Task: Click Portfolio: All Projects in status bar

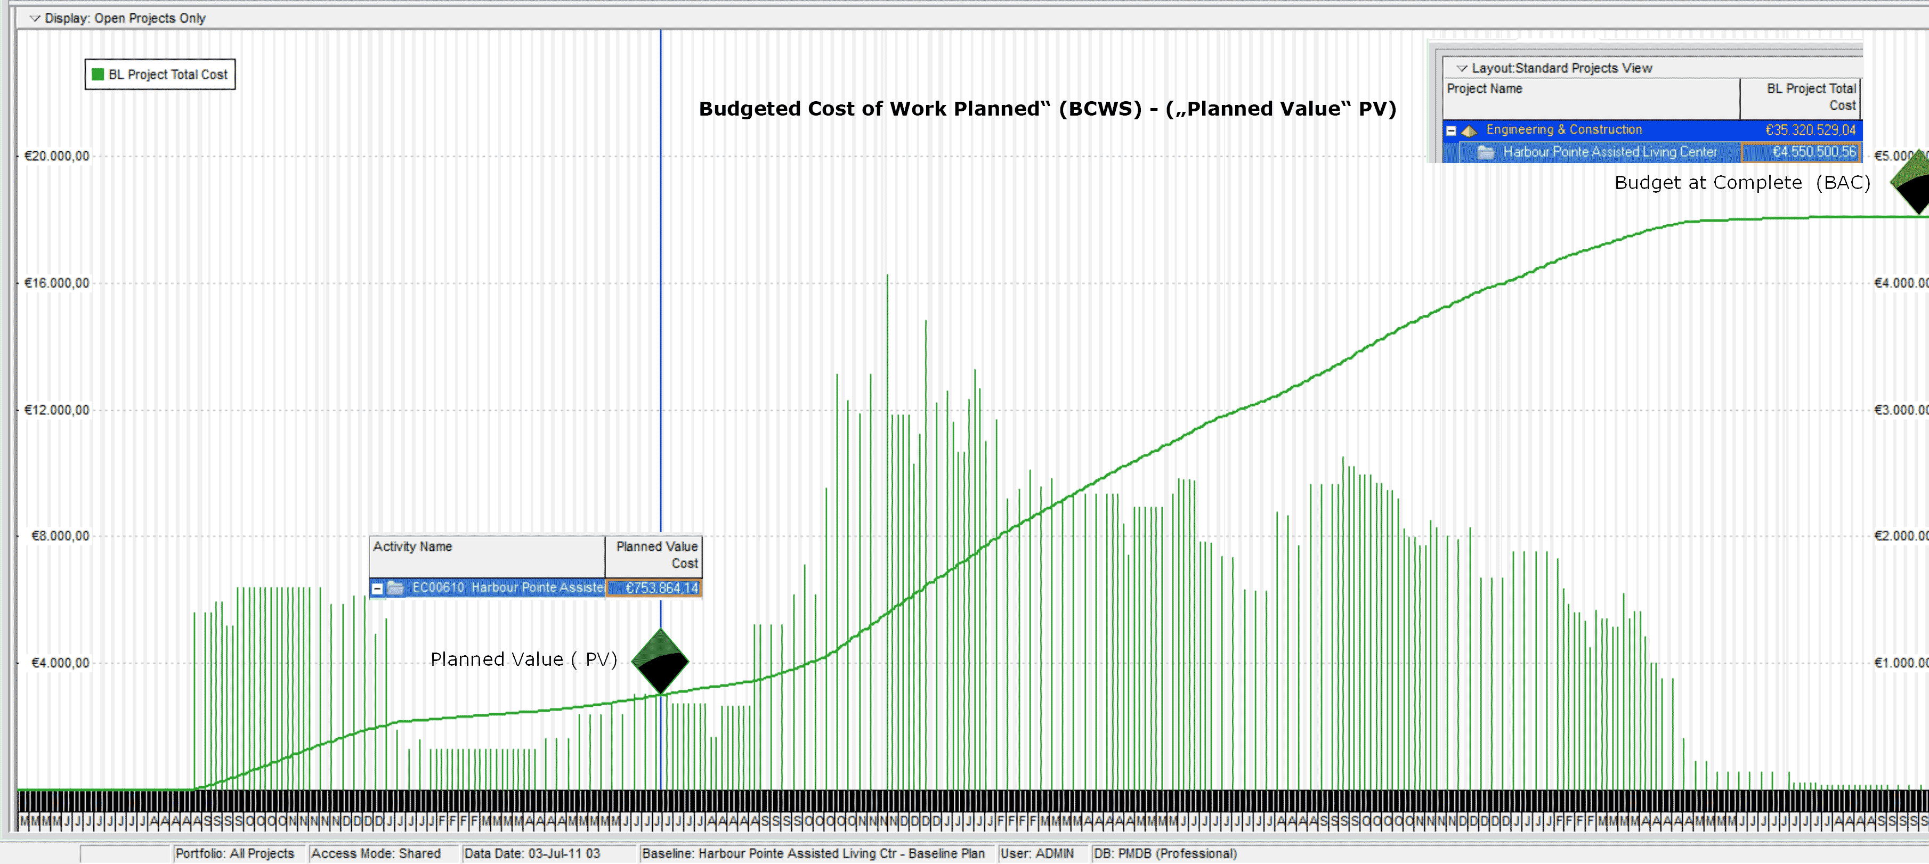Action: pyautogui.click(x=234, y=853)
